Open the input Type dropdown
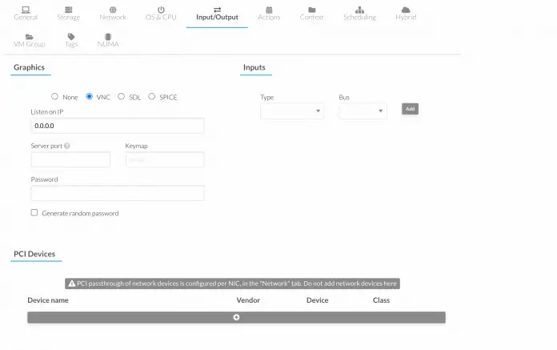The image size is (557, 350). 292,111
